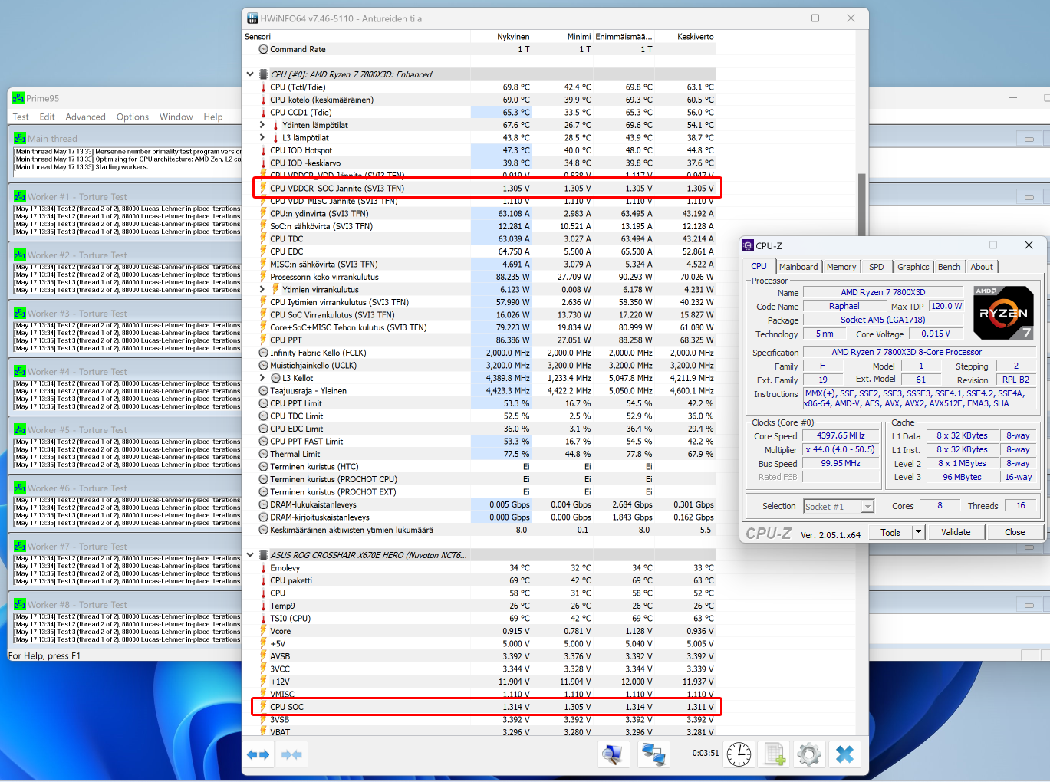The width and height of the screenshot is (1050, 782).
Task: Click the HWiNFO64 title bar app icon
Action: click(x=253, y=18)
